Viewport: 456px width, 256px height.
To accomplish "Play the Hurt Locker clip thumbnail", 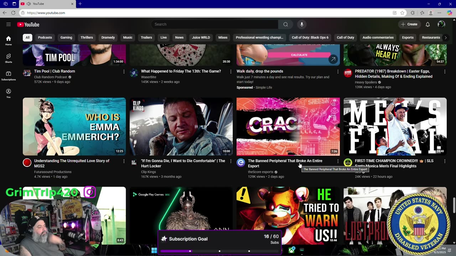I will pos(181,127).
